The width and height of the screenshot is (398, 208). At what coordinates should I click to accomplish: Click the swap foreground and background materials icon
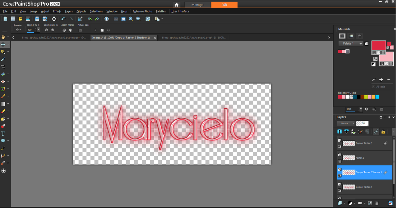point(375,59)
